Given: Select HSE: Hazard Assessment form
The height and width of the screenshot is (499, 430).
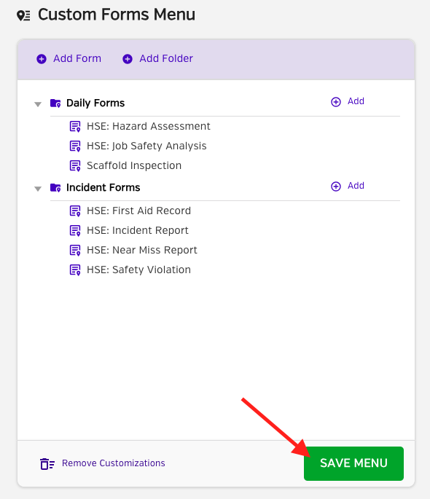Looking at the screenshot, I should [x=149, y=126].
